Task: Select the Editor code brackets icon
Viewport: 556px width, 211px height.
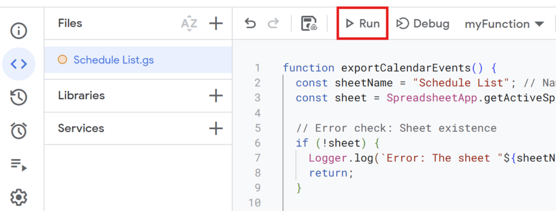Action: tap(19, 64)
